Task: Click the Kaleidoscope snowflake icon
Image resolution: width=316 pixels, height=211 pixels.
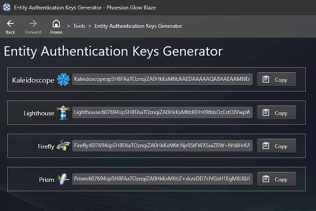Action: point(63,79)
